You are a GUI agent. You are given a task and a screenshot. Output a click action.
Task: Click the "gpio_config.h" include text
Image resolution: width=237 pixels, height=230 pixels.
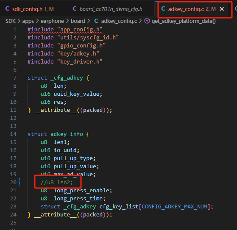[81, 46]
